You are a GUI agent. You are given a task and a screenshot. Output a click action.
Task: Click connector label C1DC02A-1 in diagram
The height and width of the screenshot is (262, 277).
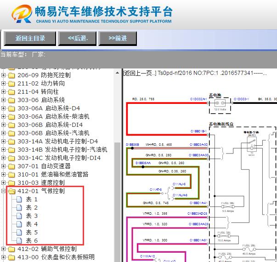(x=198, y=99)
